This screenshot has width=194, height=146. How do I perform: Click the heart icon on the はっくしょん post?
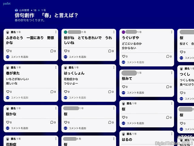[x=65, y=92]
